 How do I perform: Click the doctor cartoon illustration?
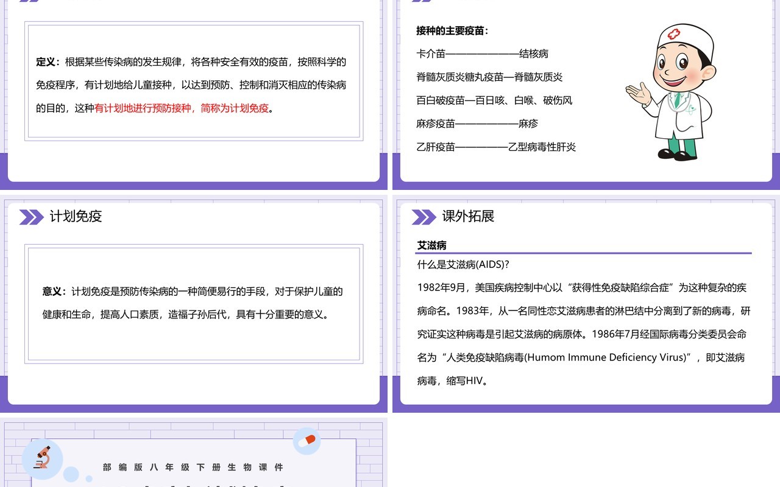click(x=670, y=93)
